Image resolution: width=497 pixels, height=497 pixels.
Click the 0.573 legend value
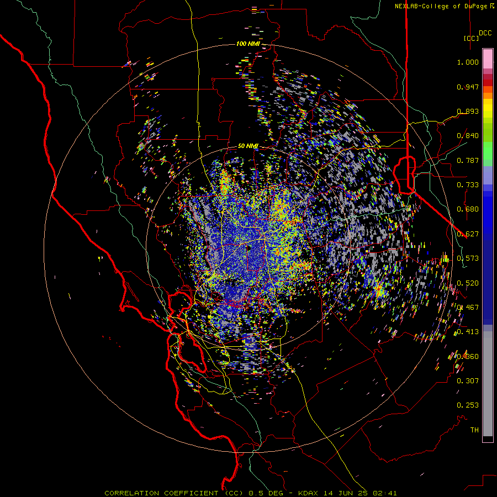coord(468,258)
